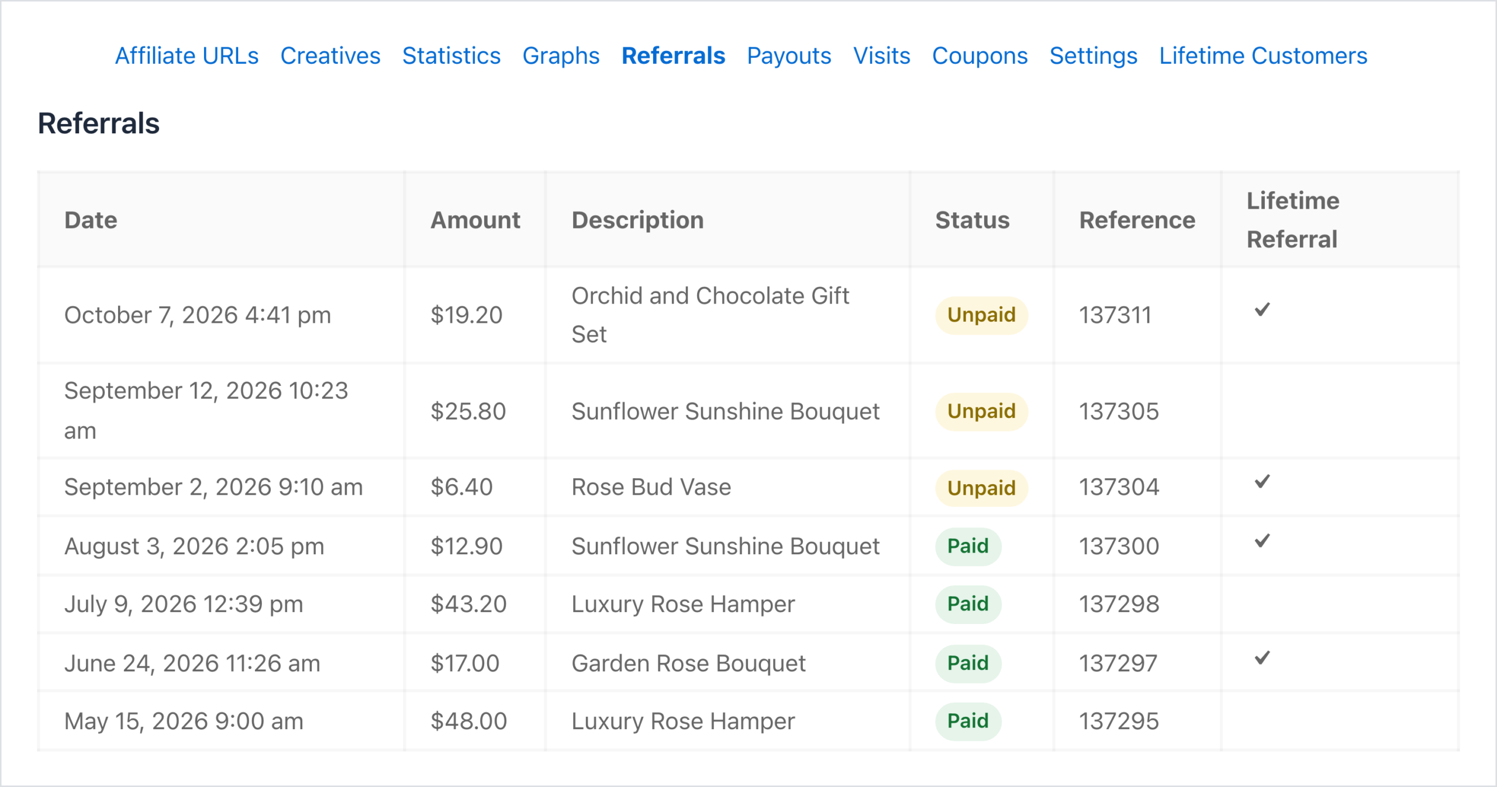Open Lifetime Customers tab

pos(1263,56)
